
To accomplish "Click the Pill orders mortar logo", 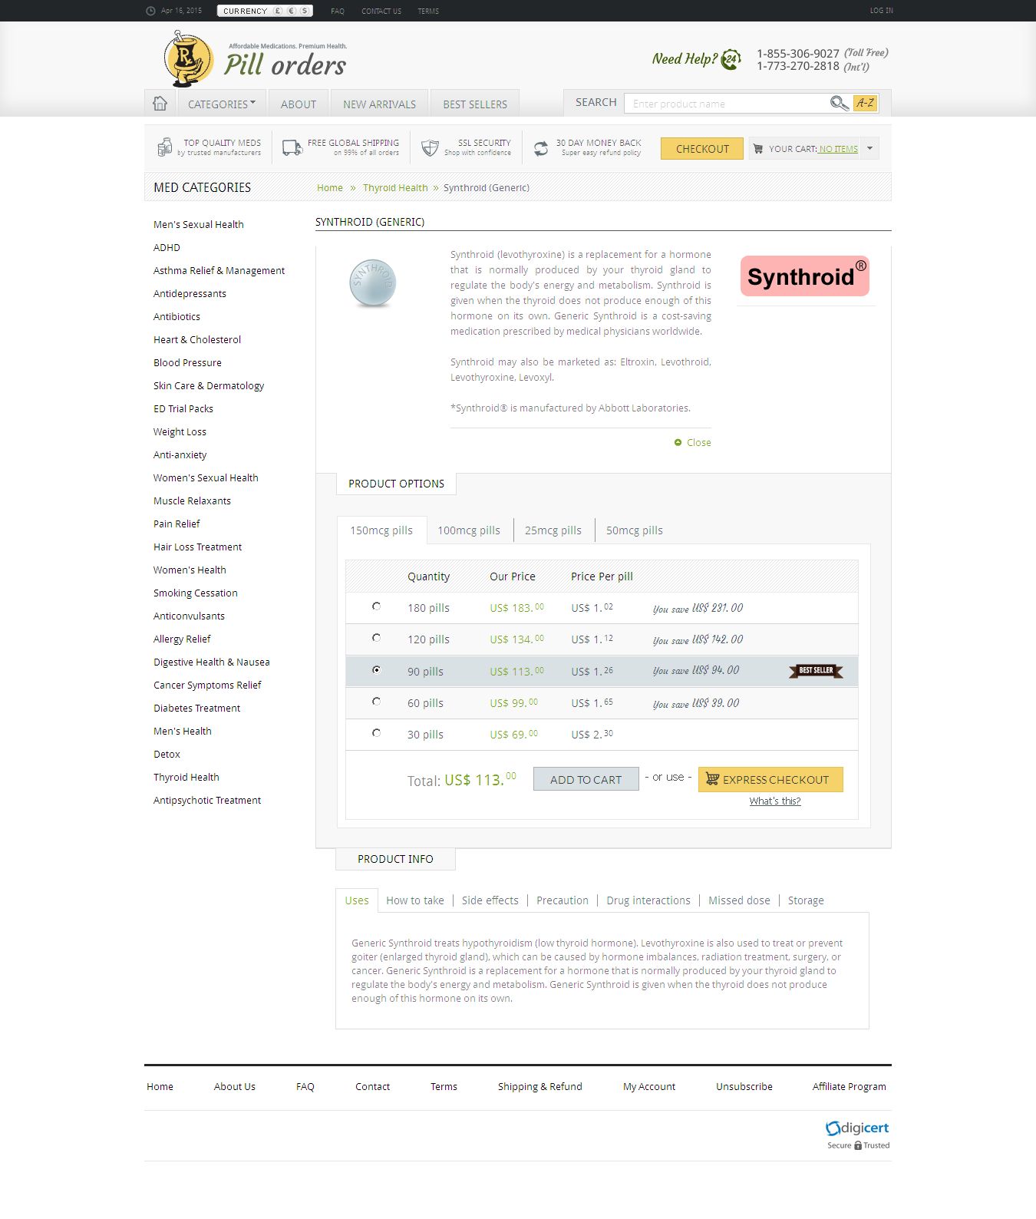I will point(188,58).
